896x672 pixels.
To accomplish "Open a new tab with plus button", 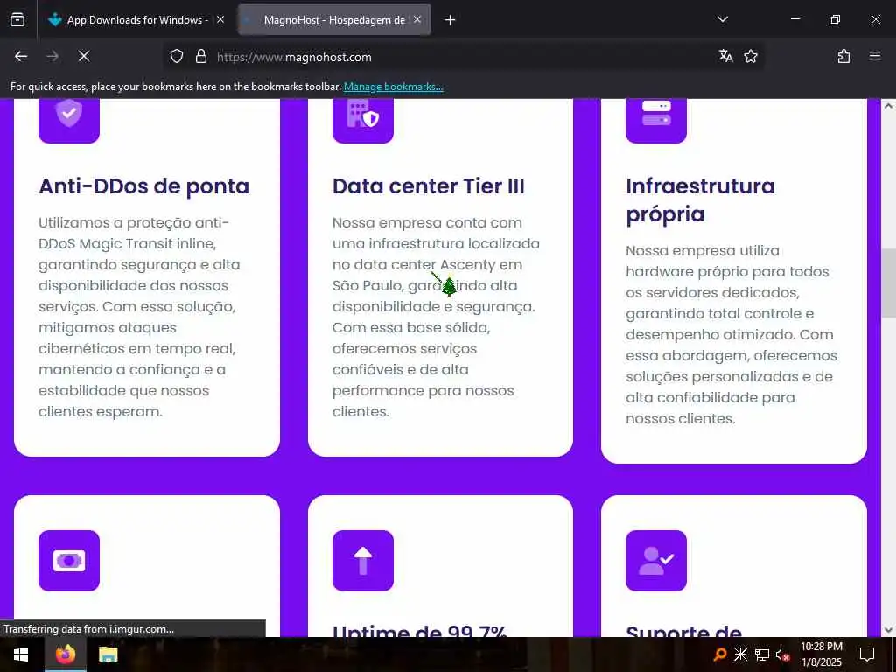I will point(451,20).
